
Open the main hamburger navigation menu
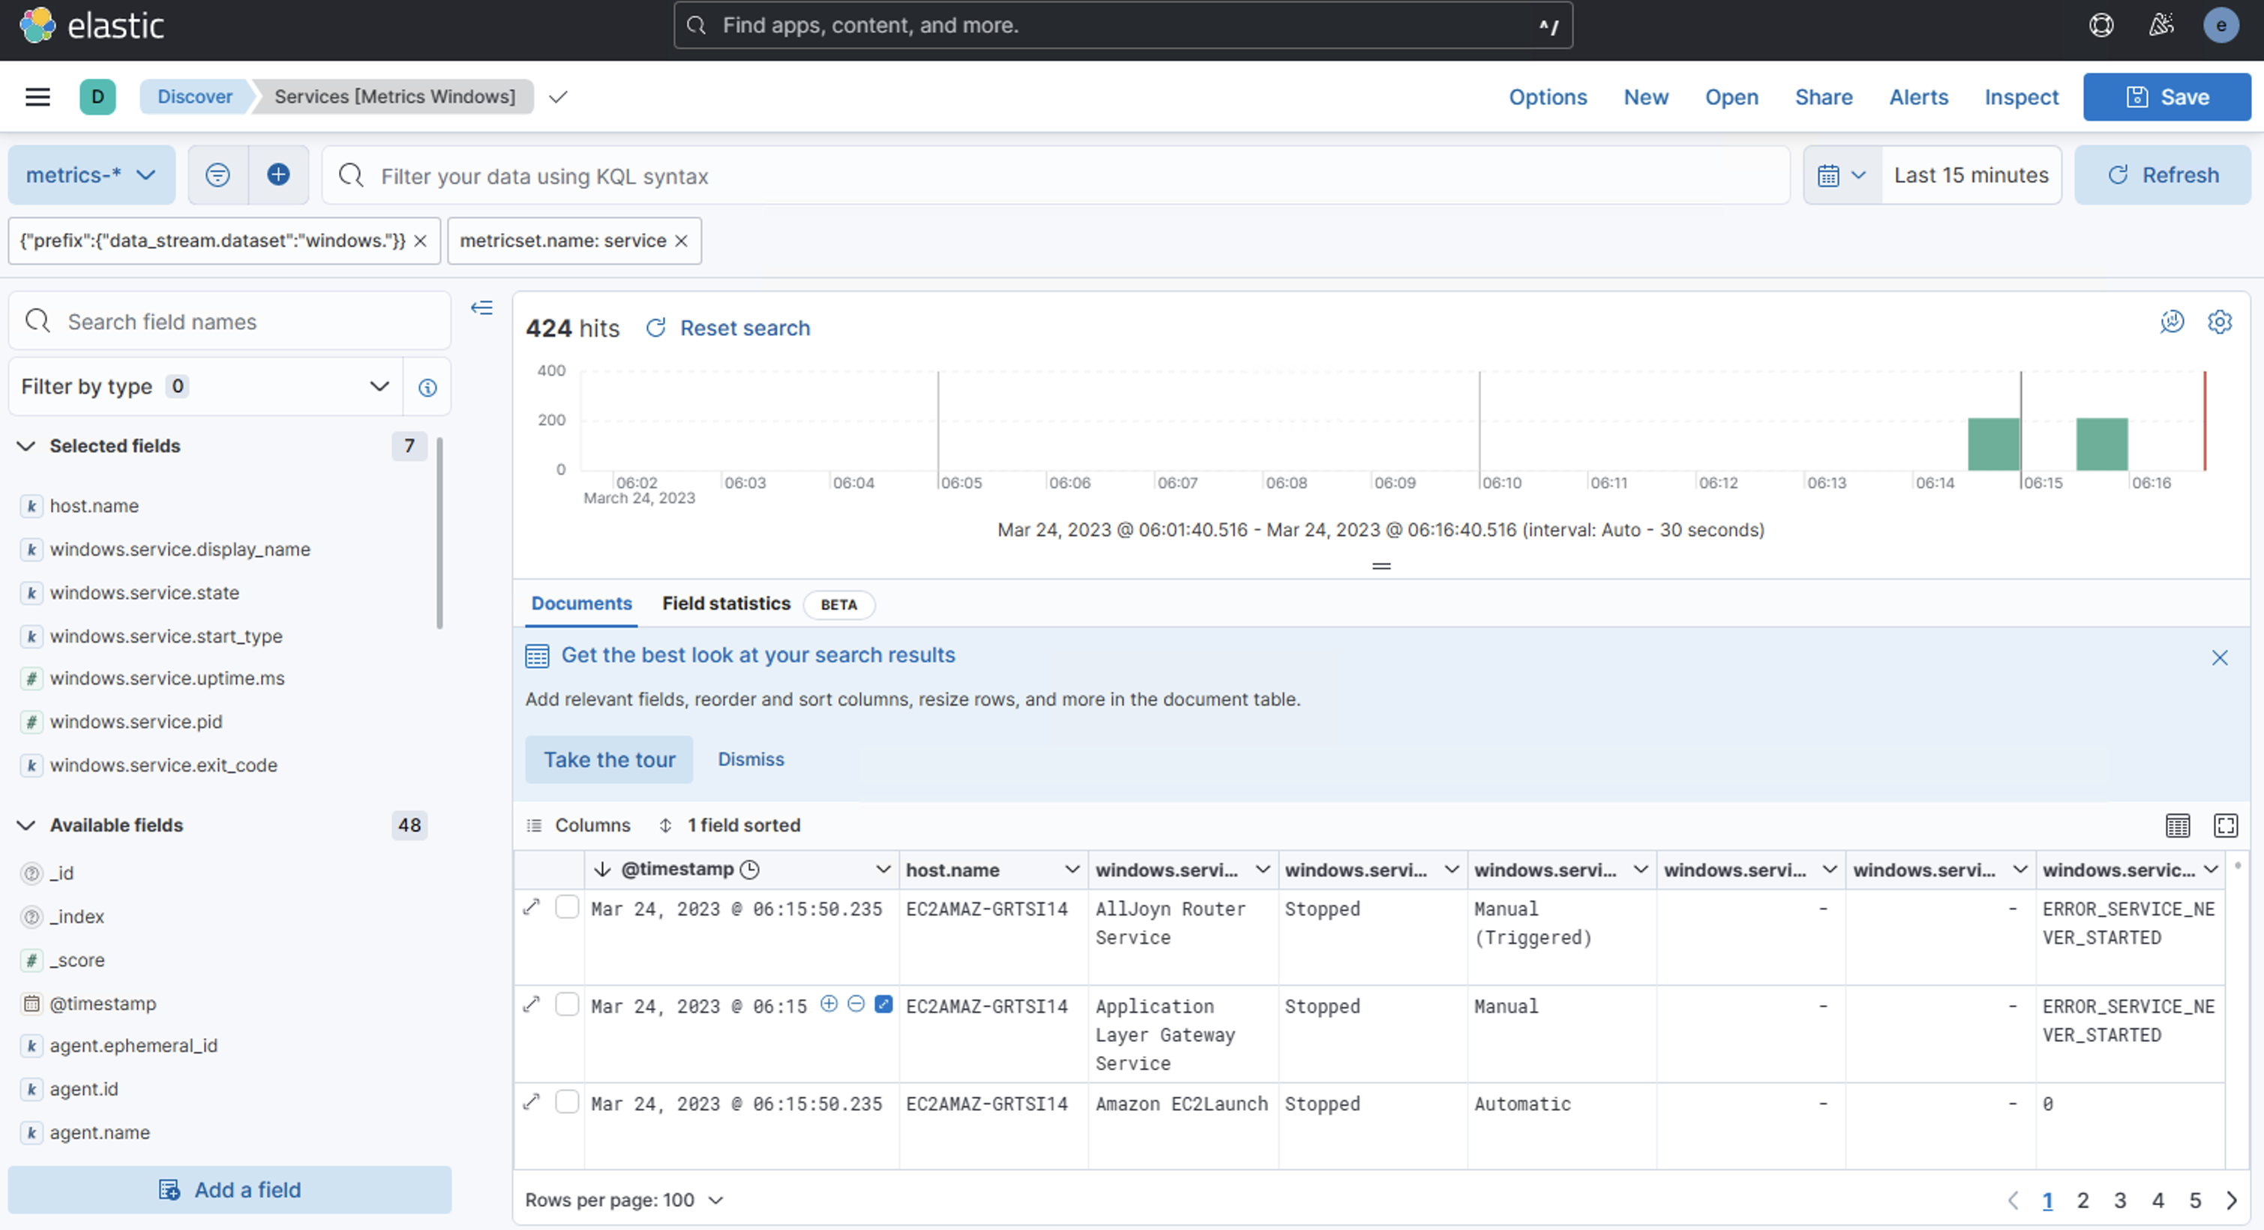point(37,97)
